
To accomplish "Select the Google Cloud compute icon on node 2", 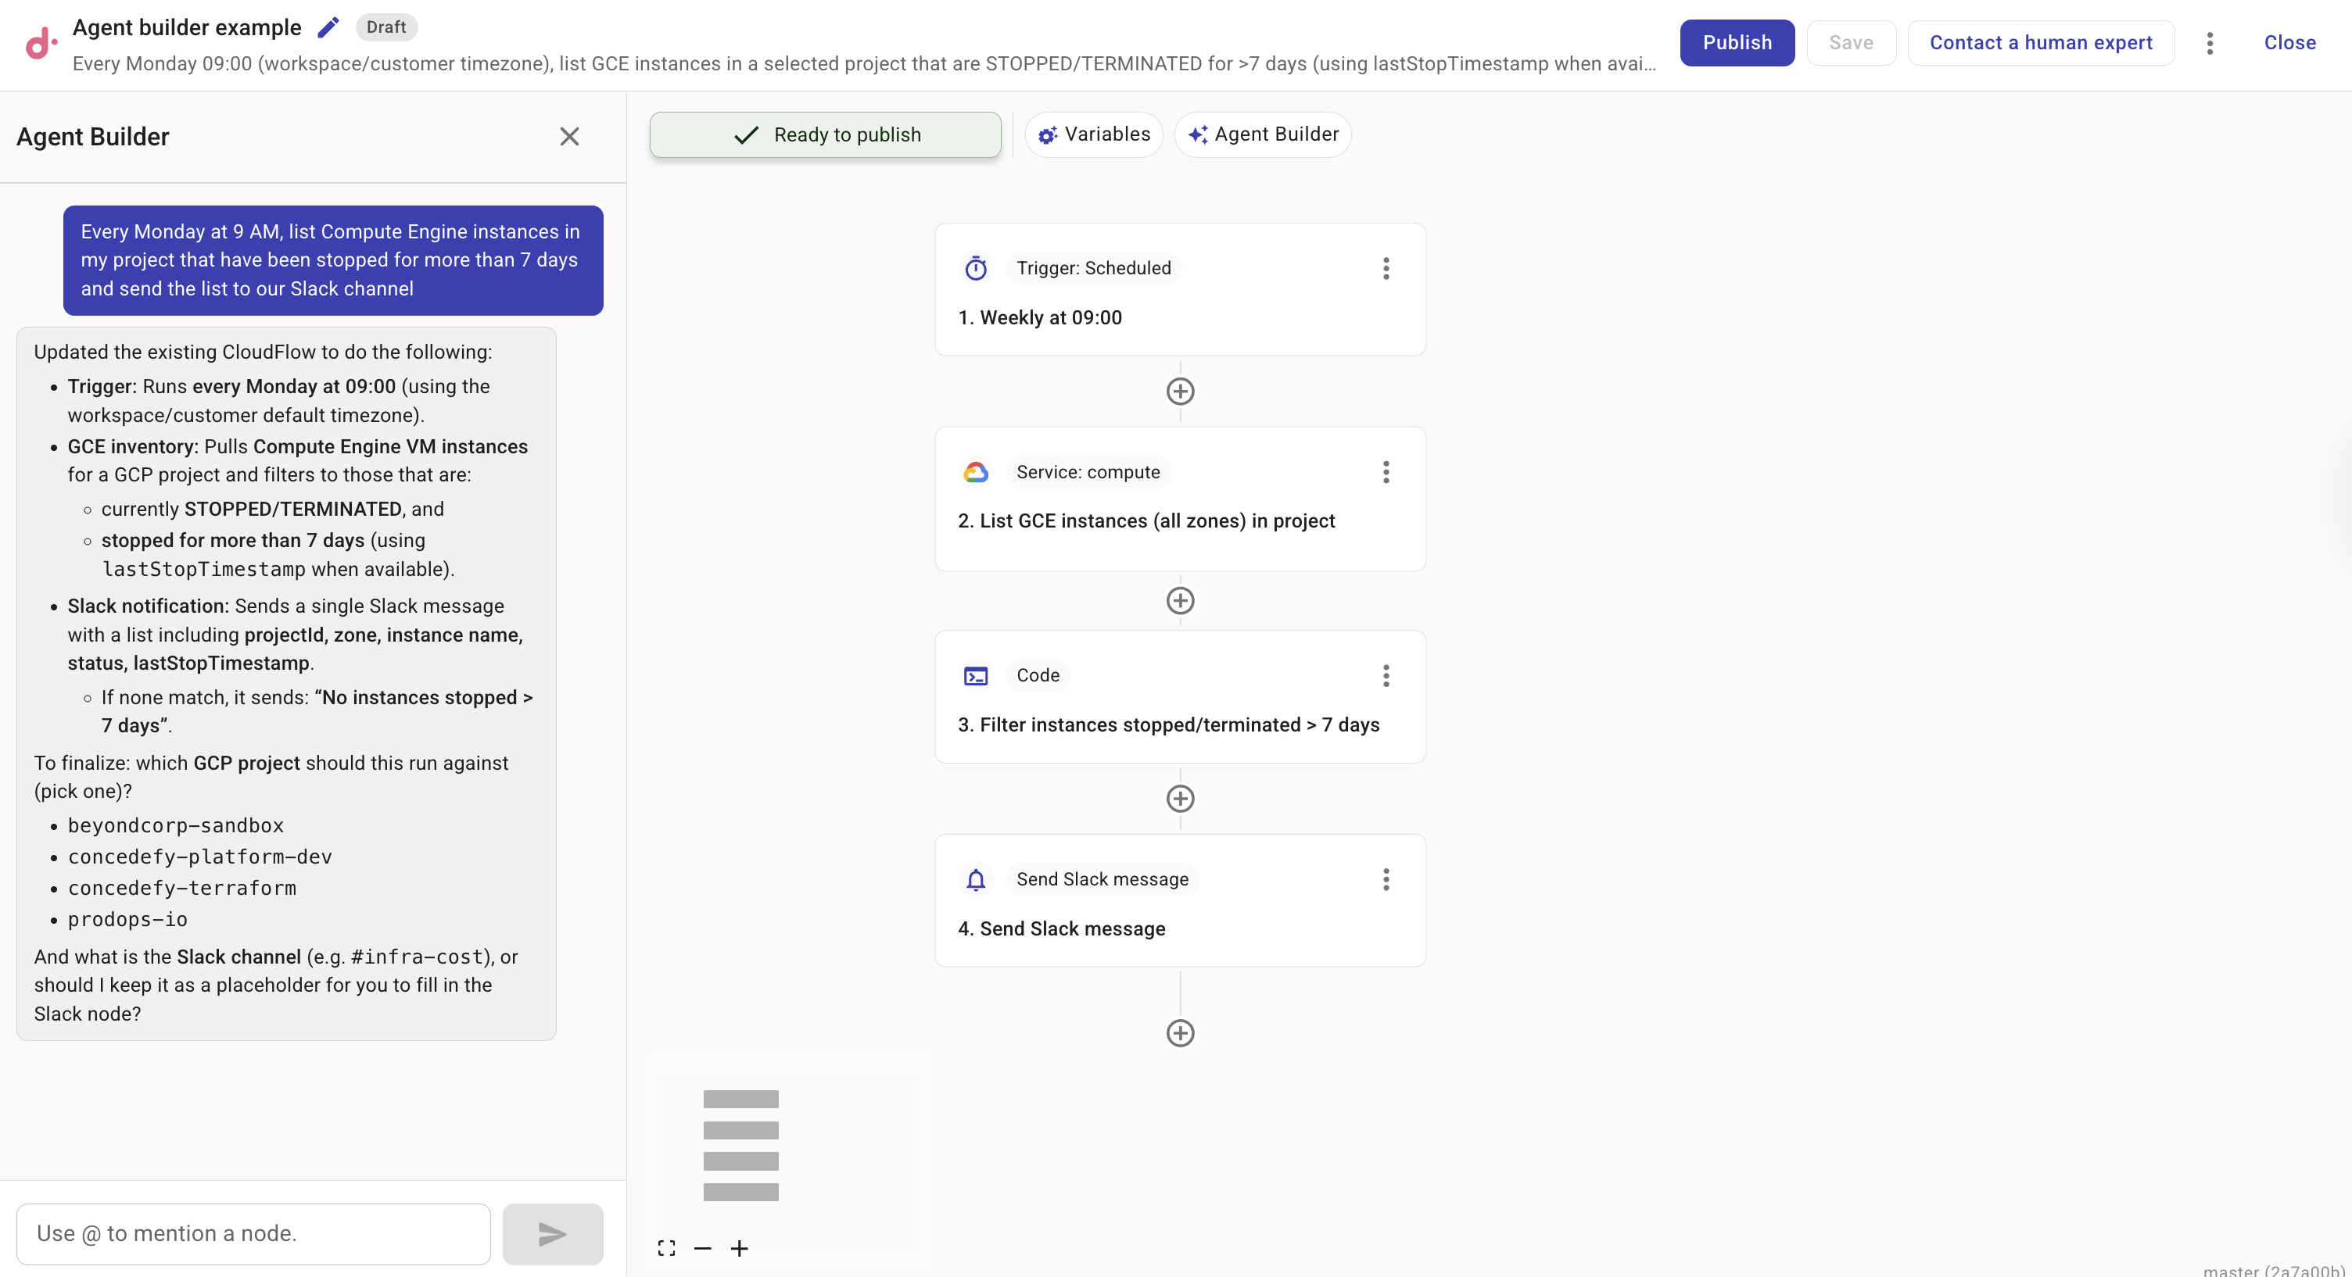I will coord(975,471).
